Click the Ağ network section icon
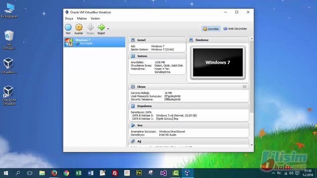This screenshot has height=178, width=317. click(133, 141)
